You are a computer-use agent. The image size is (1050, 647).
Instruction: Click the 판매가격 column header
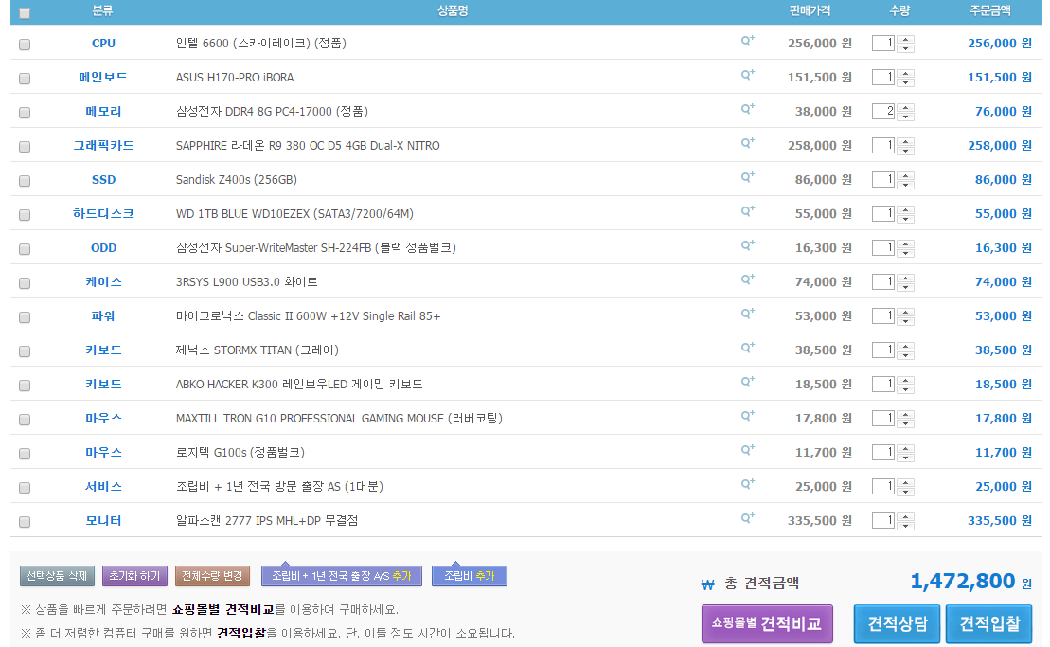pyautogui.click(x=810, y=10)
